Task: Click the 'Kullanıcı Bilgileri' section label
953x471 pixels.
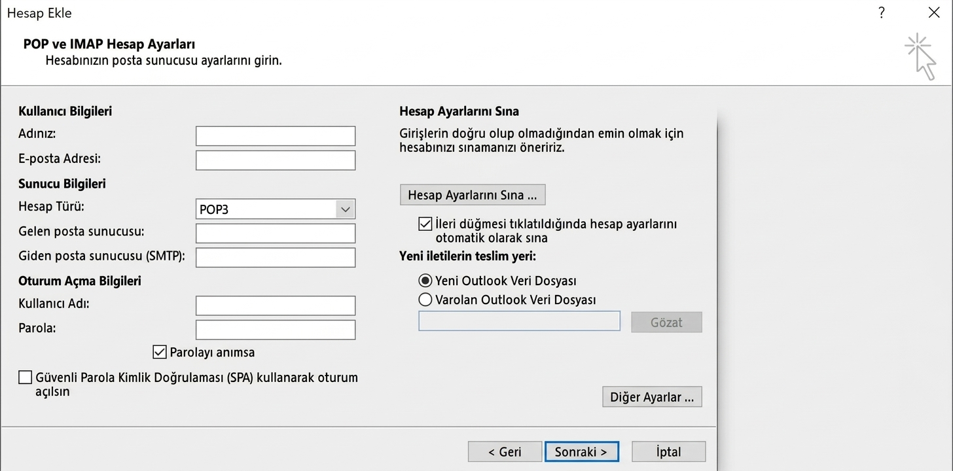Action: pos(65,111)
